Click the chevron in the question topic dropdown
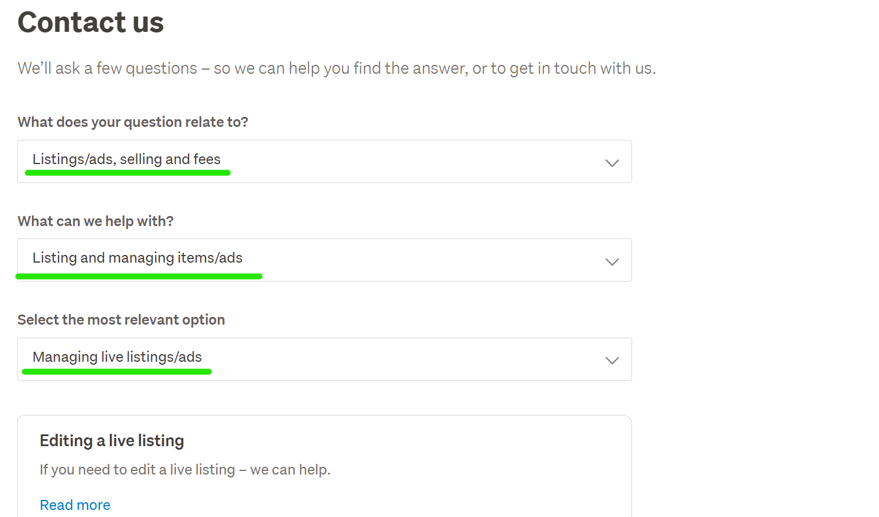The height and width of the screenshot is (517, 879). point(612,163)
